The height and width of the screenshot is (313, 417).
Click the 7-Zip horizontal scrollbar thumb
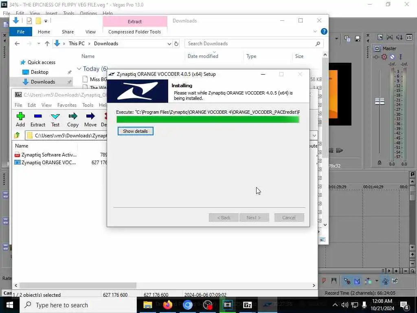[x=78, y=285]
